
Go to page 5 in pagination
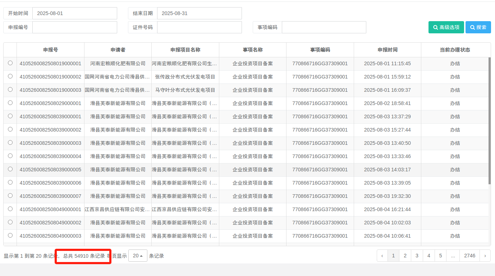[x=440, y=256]
